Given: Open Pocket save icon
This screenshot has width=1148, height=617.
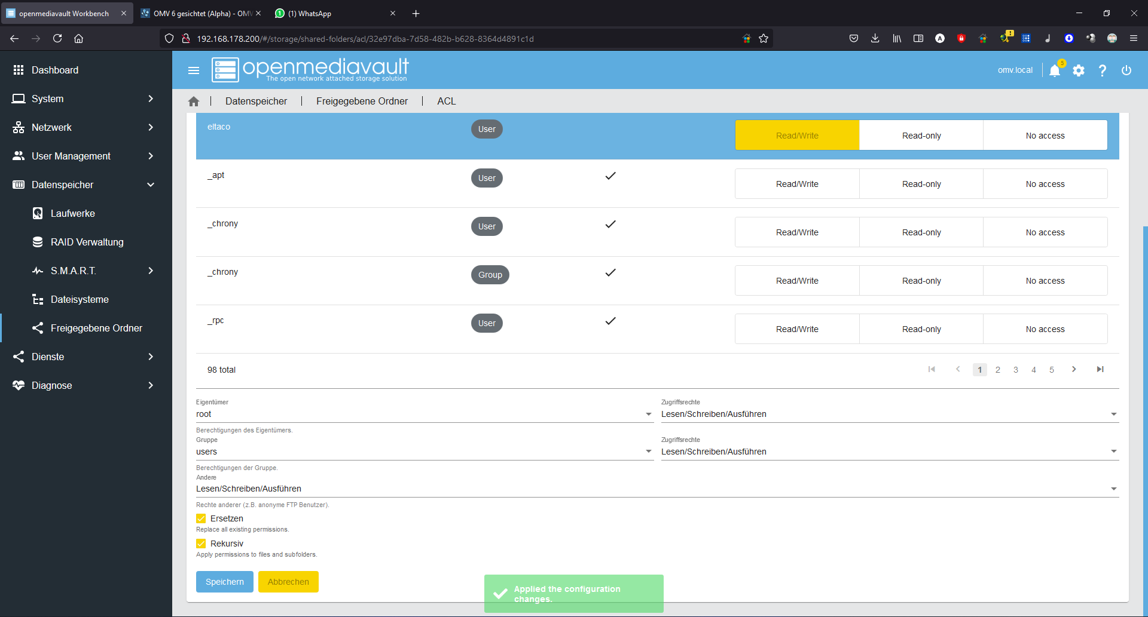Looking at the screenshot, I should (854, 38).
